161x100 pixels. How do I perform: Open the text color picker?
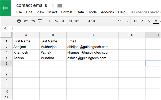[156, 22]
